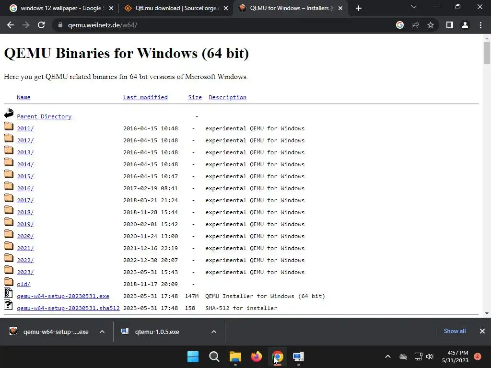491x368 pixels.
Task: Click scrollbar down arrow
Action: pos(487,313)
